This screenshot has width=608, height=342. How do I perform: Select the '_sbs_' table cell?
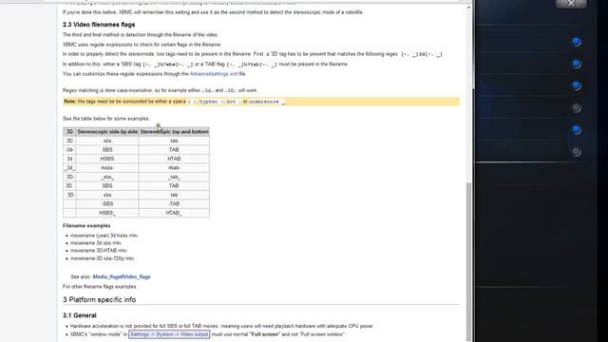coord(107,177)
